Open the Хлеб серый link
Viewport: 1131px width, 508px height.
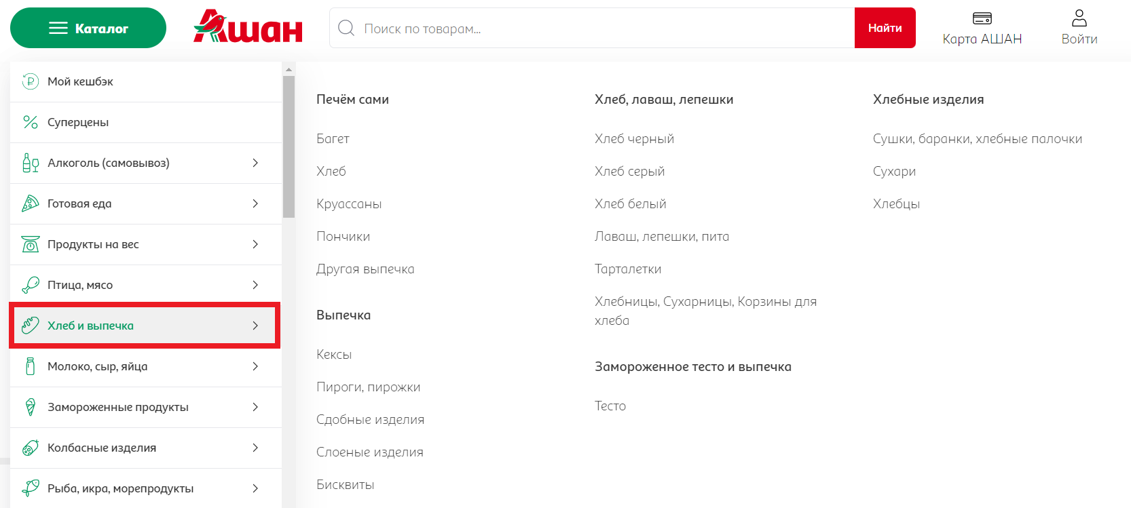pos(629,171)
